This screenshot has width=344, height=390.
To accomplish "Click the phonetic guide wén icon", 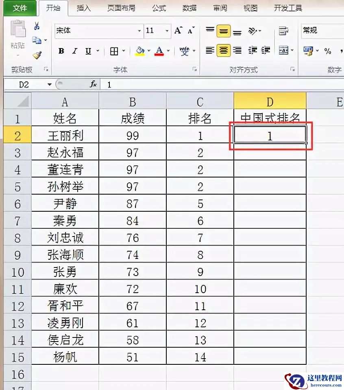I will (184, 51).
